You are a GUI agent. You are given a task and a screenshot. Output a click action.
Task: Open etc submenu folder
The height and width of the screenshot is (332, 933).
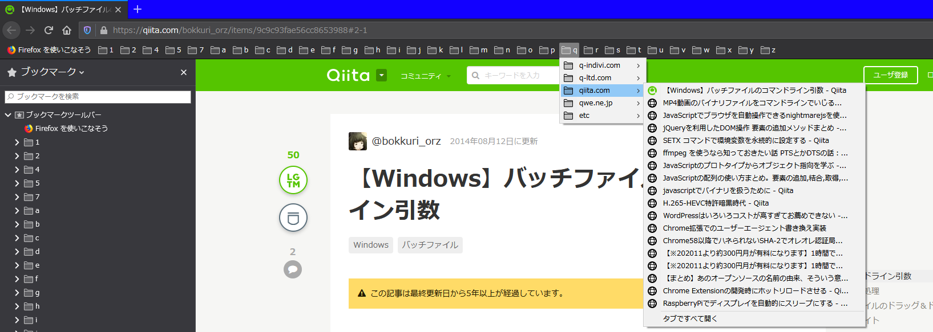click(x=603, y=116)
